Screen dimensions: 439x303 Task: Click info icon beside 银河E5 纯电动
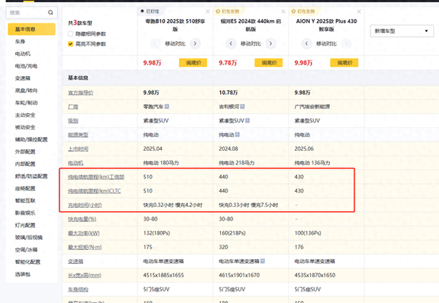(x=237, y=134)
